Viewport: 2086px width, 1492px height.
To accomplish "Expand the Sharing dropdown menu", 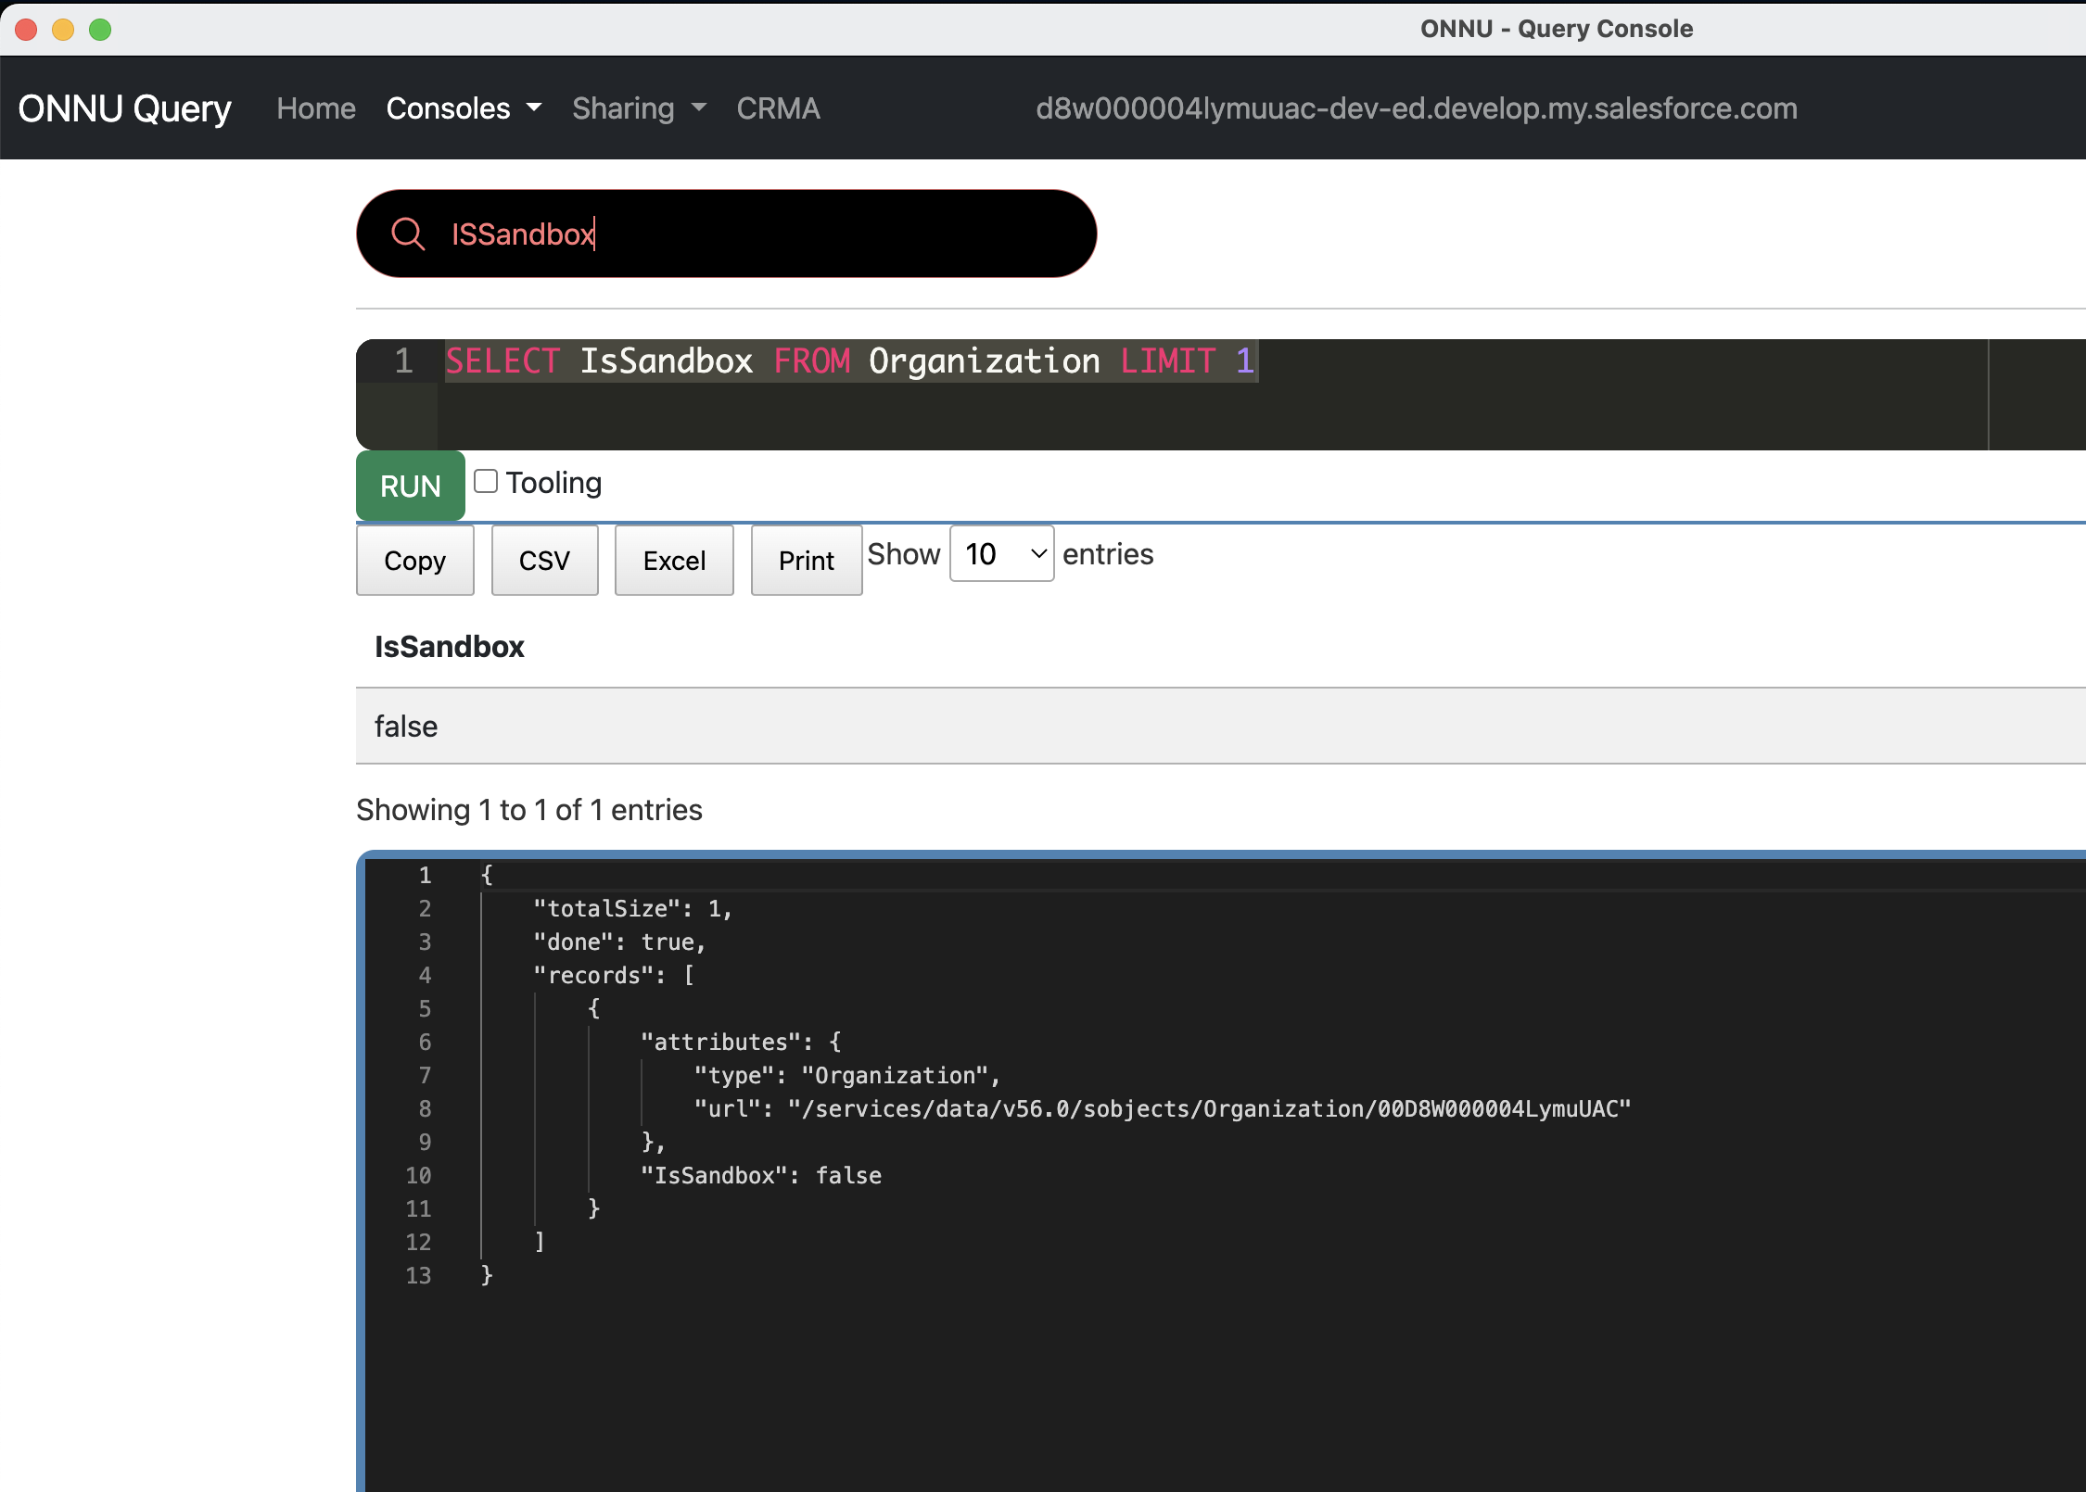I will [x=639, y=108].
